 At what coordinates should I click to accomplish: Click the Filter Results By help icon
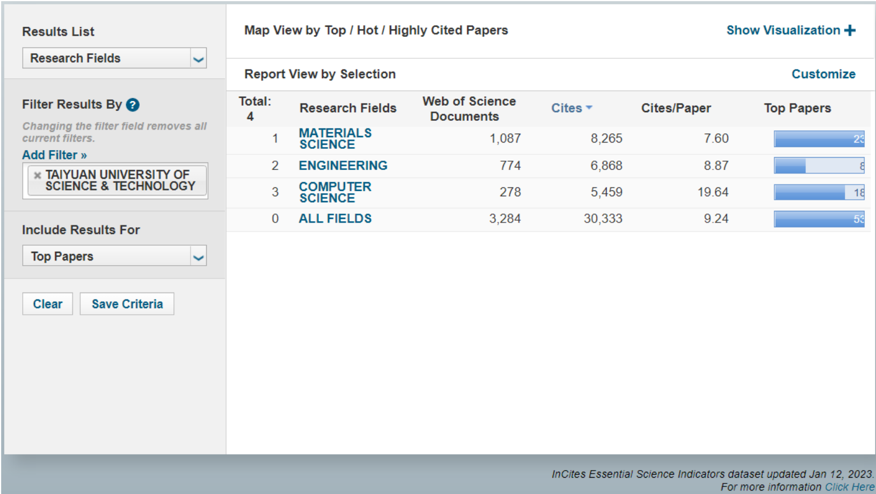point(133,105)
